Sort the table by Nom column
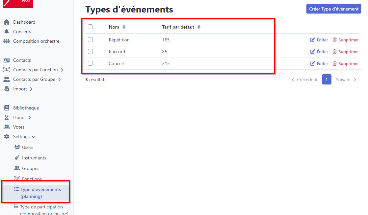368x215 pixels. point(124,27)
